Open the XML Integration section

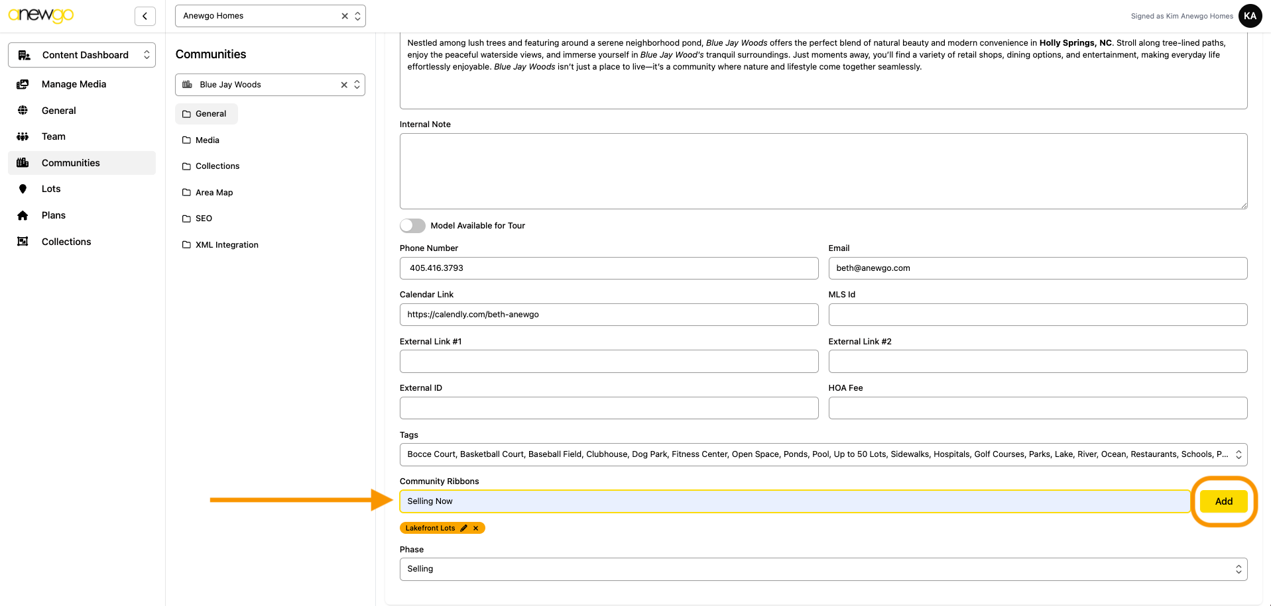(x=226, y=245)
